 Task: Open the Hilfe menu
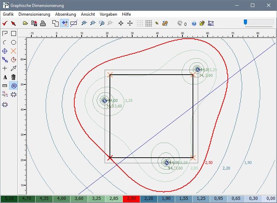(127, 14)
